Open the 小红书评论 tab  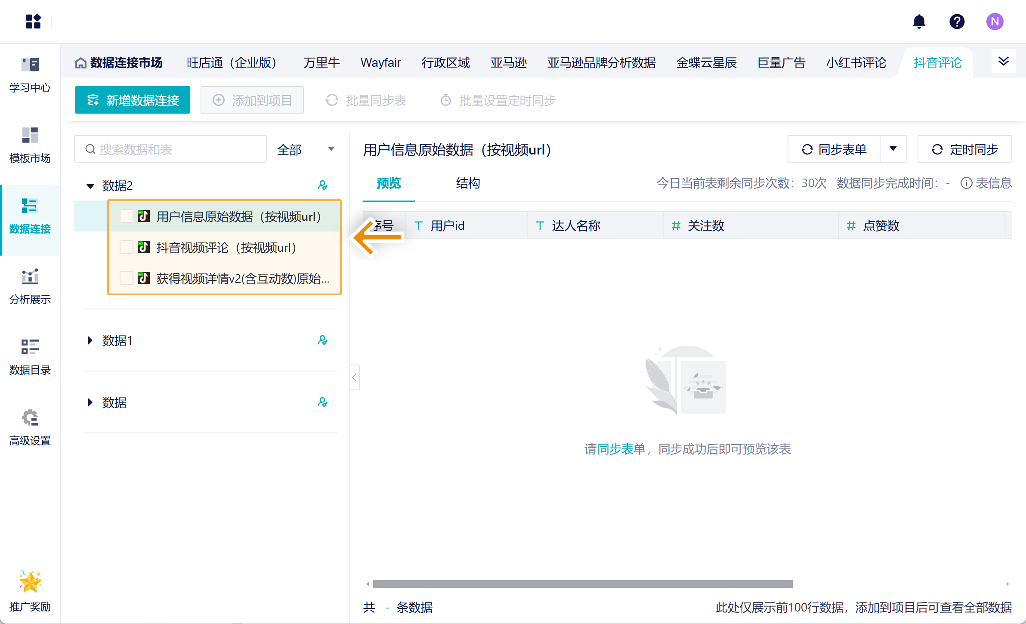click(856, 63)
